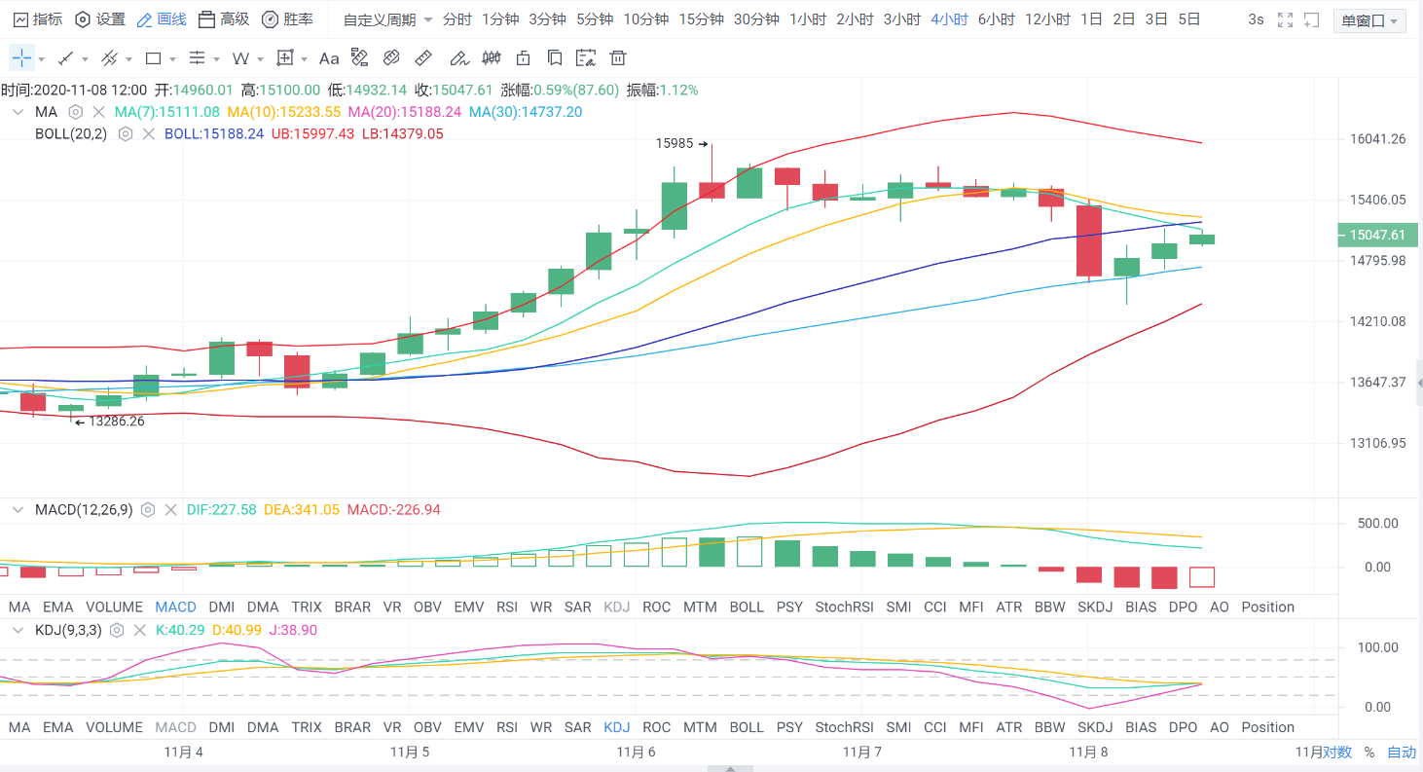Select the ruler measurement tool
1423x772 pixels.
[423, 58]
